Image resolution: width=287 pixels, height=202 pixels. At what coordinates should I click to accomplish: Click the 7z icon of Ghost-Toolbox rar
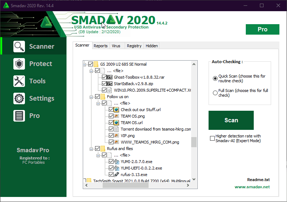(110, 77)
